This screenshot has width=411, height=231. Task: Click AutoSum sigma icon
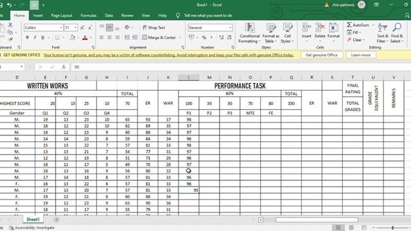(349, 25)
